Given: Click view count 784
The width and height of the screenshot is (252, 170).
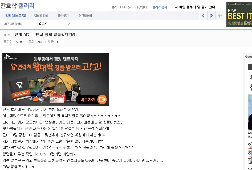Looking at the screenshot, I should pyautogui.click(x=40, y=42).
